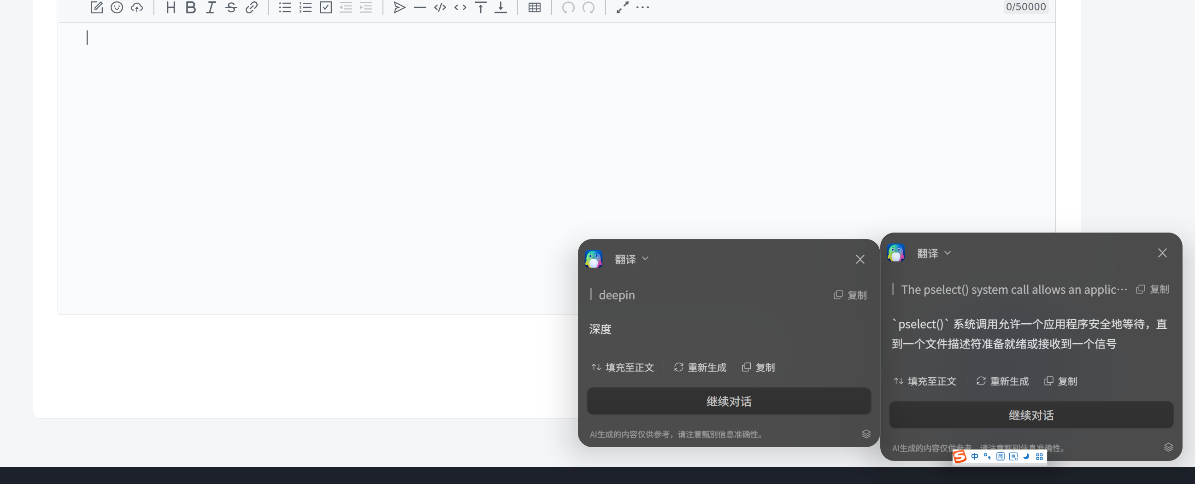1195x484 pixels.
Task: Switch editor to fullscreen mode
Action: [x=622, y=7]
